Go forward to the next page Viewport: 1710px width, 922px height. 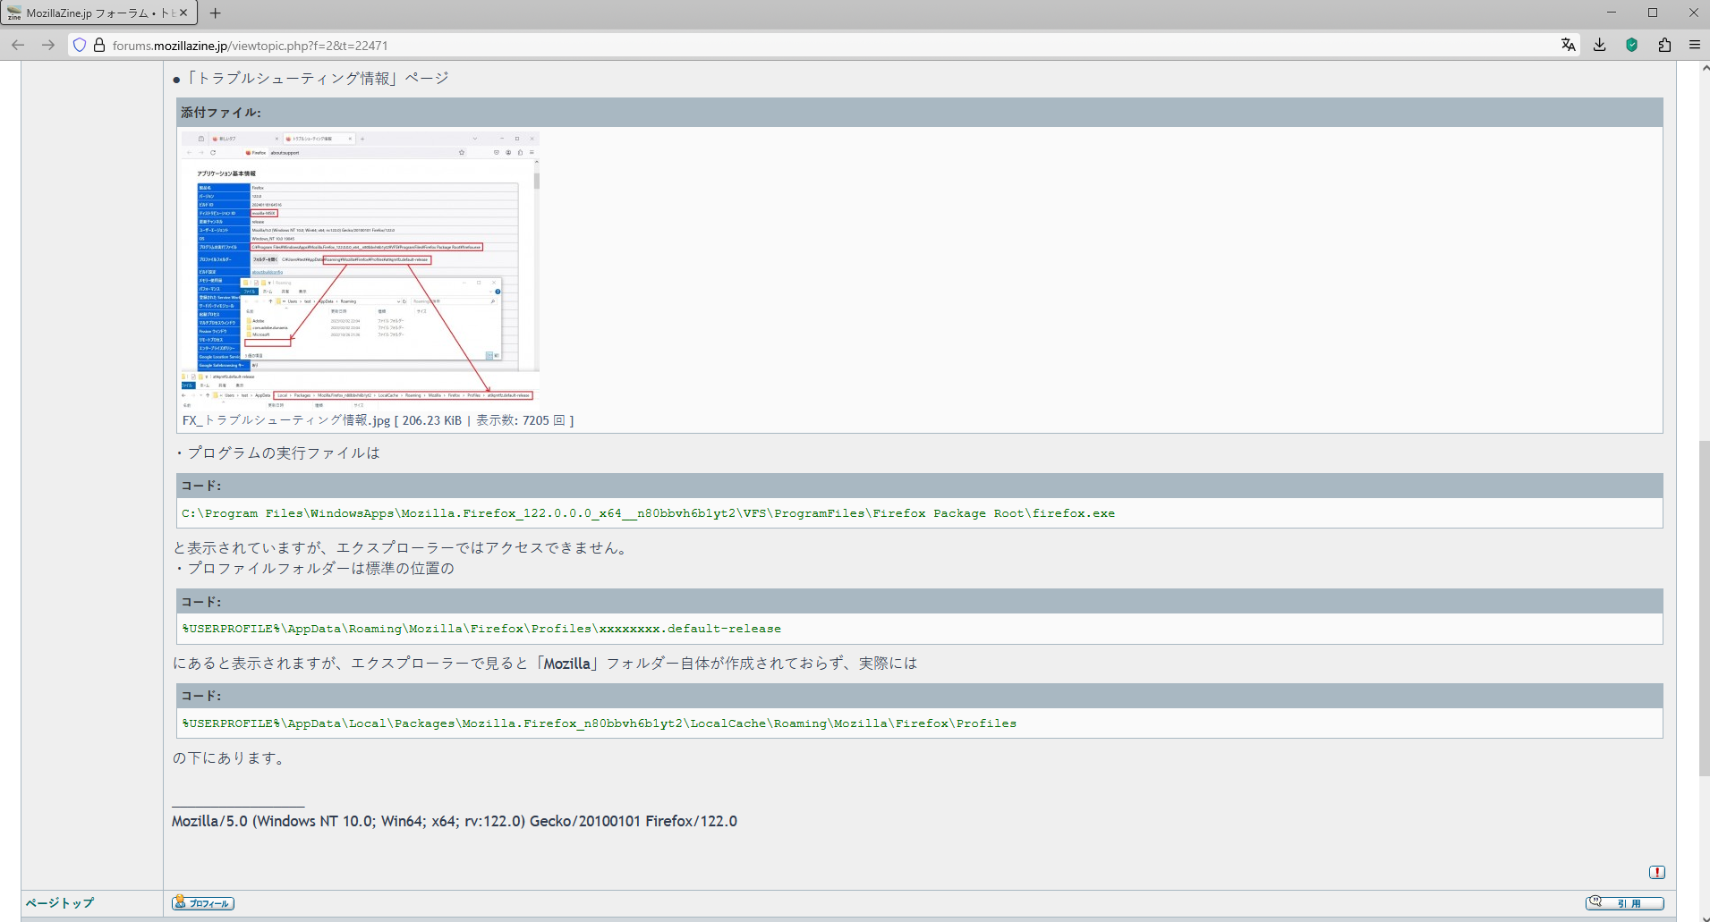[x=48, y=45]
